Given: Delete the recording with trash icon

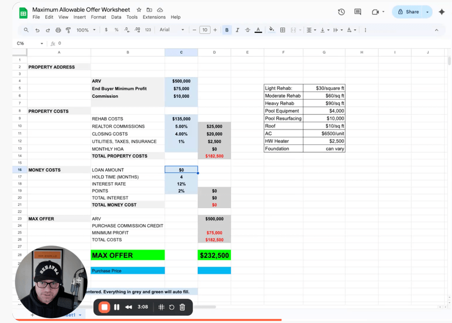Looking at the screenshot, I should coord(182,307).
